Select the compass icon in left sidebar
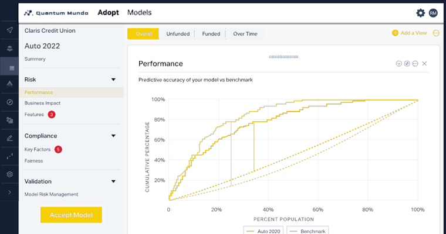 9,102
